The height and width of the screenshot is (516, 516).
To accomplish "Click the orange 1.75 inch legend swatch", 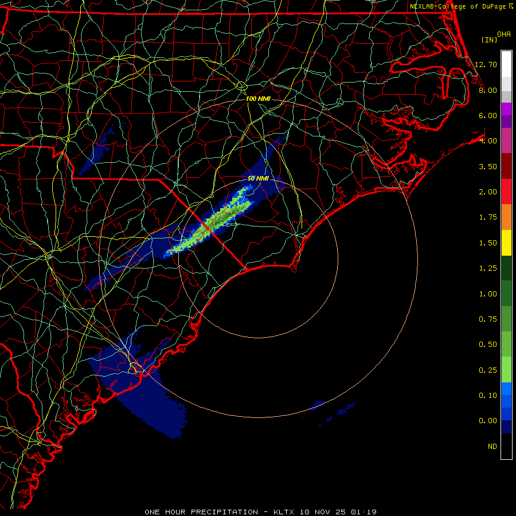I will tap(506, 217).
